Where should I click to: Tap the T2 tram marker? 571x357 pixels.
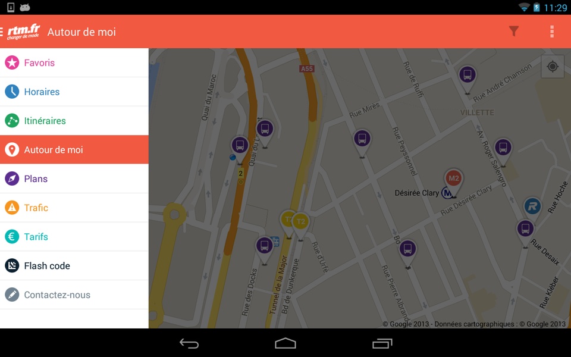coord(300,225)
